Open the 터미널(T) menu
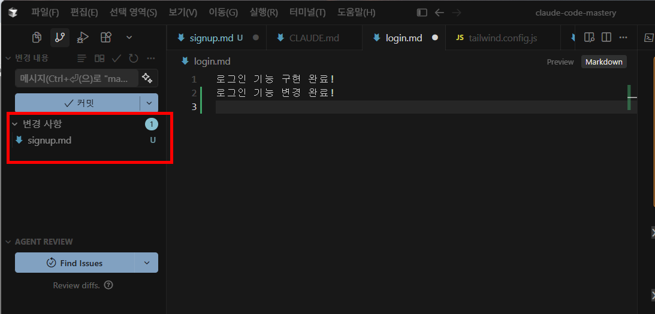 (x=307, y=13)
